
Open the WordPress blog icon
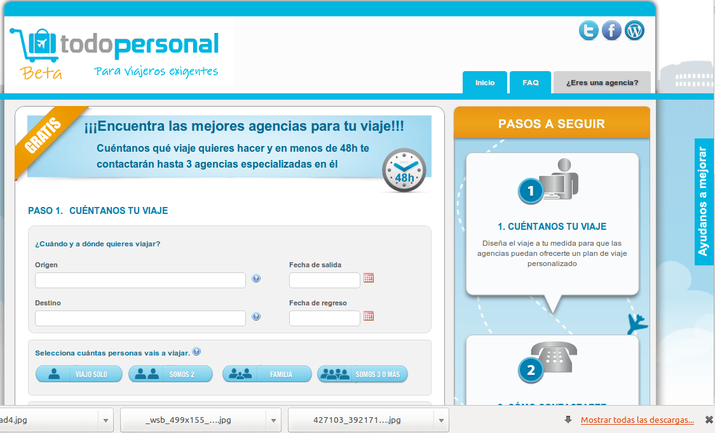click(634, 30)
